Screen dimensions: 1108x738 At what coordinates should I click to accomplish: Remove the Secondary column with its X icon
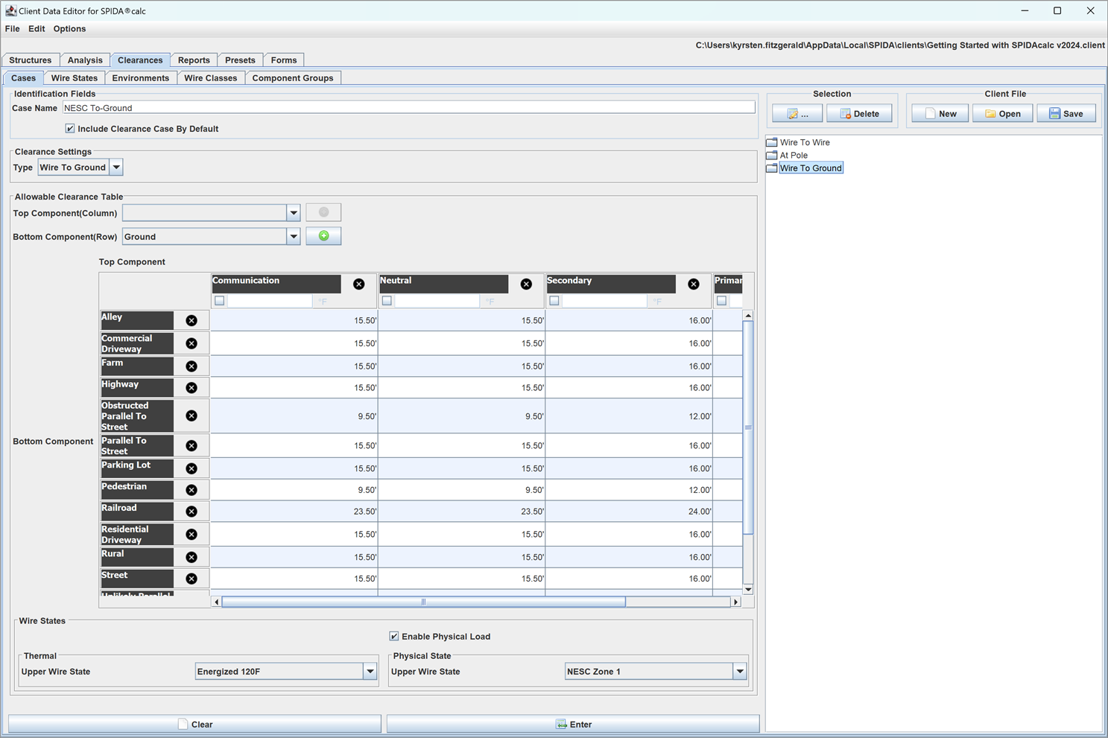click(x=694, y=284)
